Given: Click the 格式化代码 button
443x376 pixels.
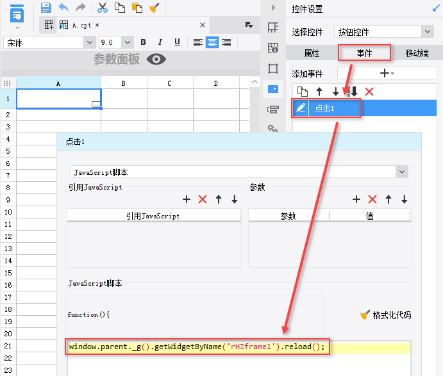Looking at the screenshot, I should (386, 315).
